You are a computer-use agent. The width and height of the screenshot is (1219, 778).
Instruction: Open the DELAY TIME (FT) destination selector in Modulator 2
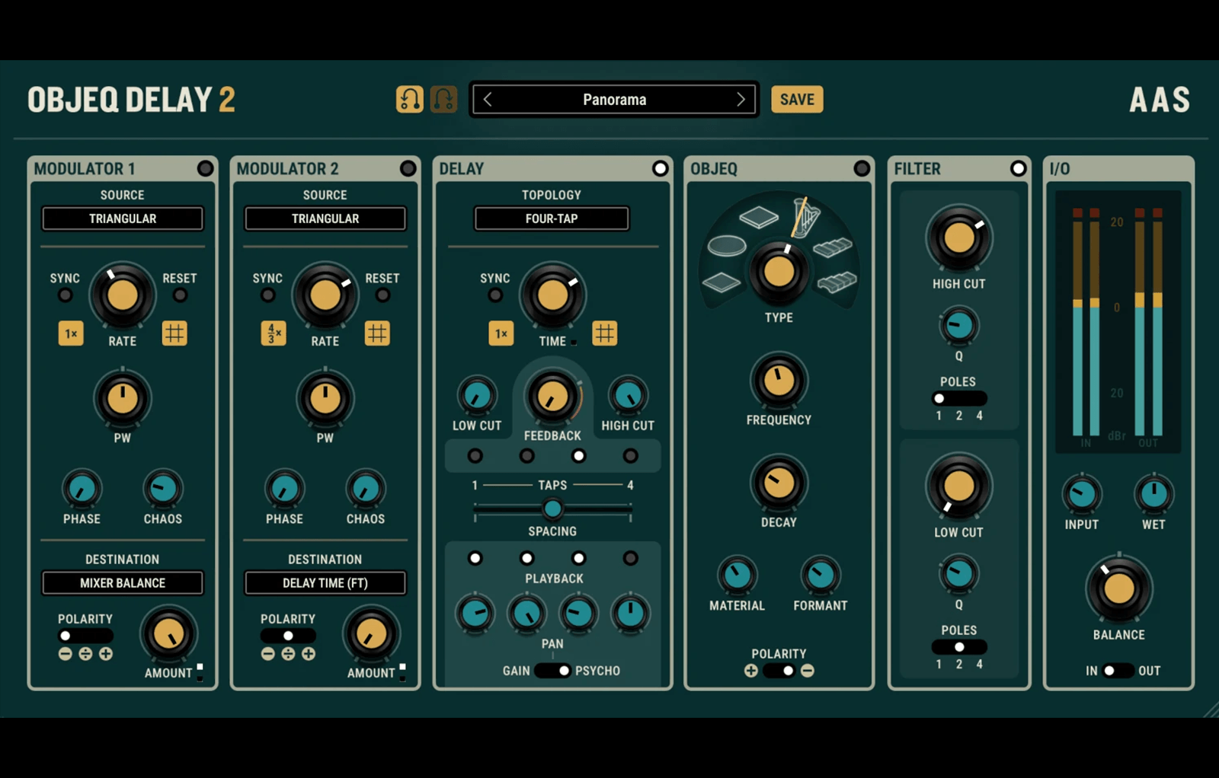[x=325, y=583]
